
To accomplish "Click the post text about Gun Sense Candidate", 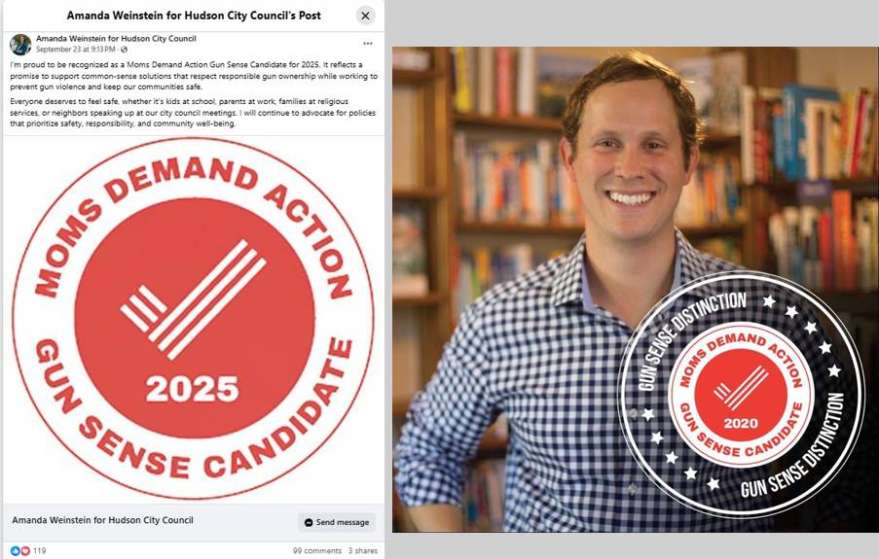I will click(194, 93).
